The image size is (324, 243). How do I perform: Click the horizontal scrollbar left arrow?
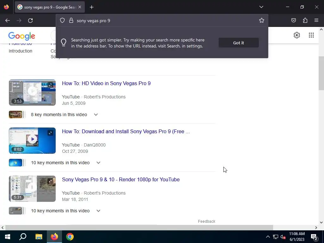pos(3,227)
